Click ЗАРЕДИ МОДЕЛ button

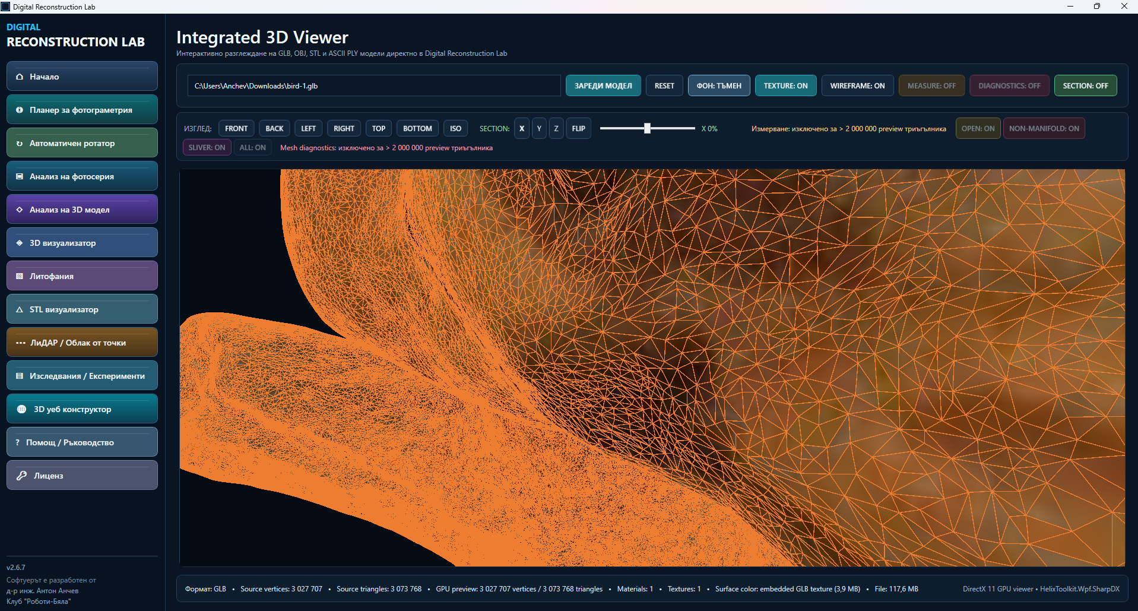[x=603, y=86]
